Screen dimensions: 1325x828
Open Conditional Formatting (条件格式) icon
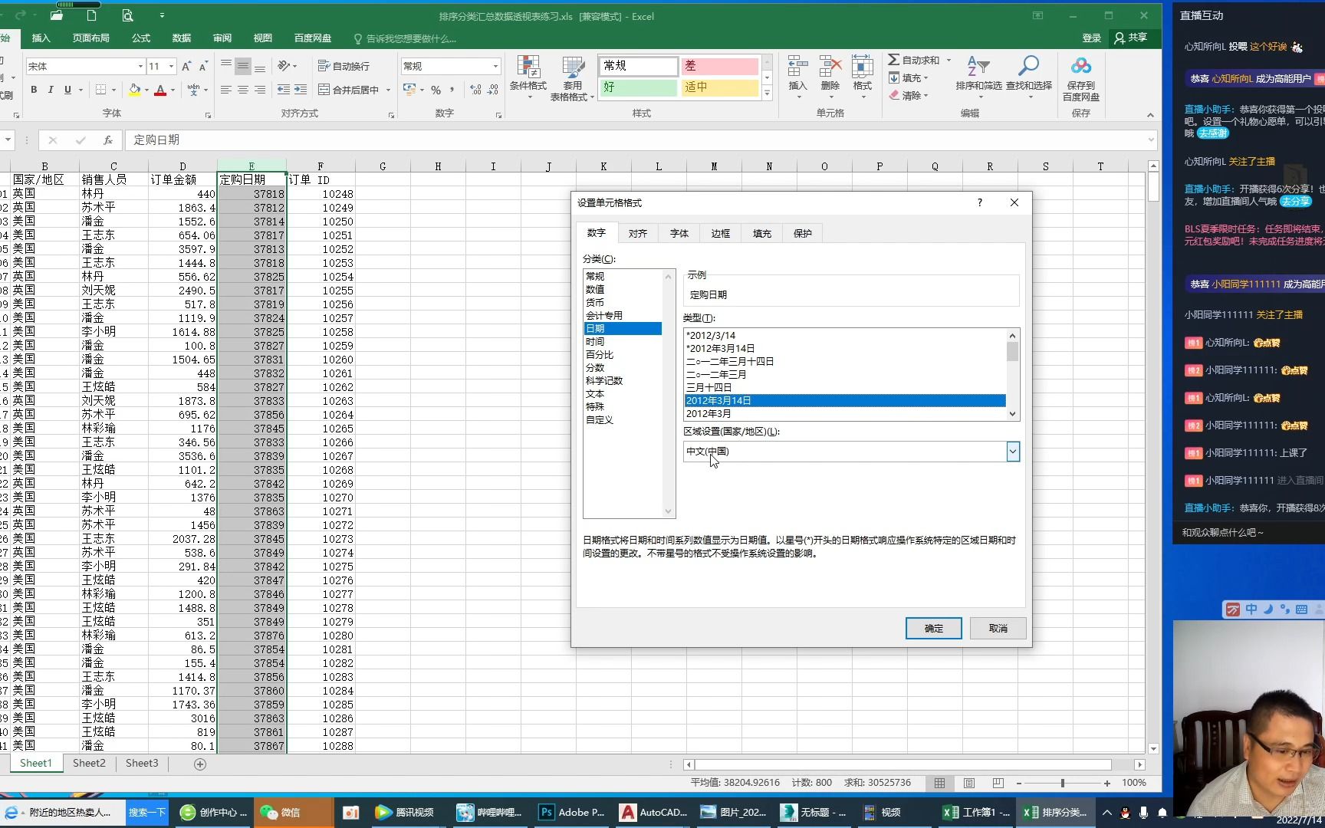(528, 77)
